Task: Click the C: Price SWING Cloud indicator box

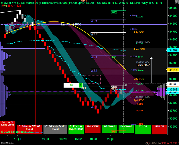Action: point(29,130)
